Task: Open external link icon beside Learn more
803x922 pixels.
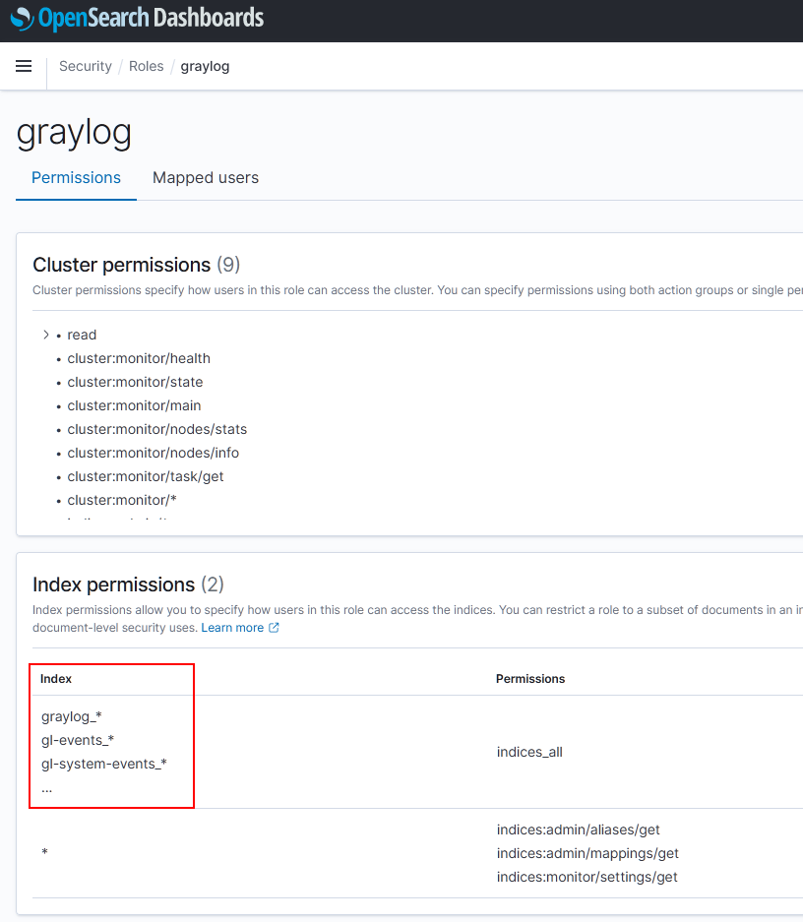Action: (x=274, y=628)
